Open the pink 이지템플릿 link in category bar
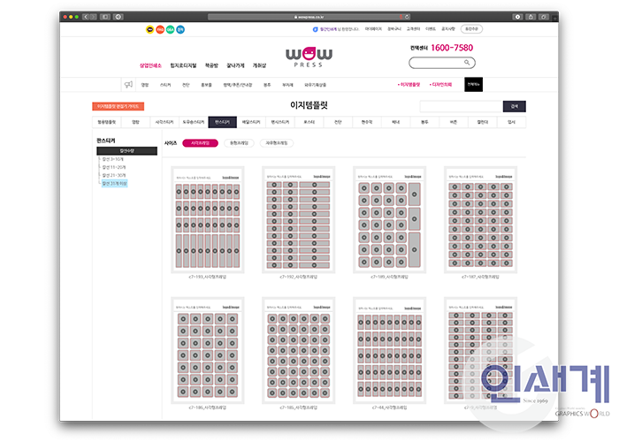Screen dimensions: 619x442 pos(409,85)
